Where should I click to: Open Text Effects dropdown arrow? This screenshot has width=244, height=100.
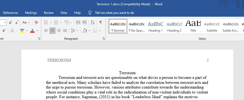(16, 31)
